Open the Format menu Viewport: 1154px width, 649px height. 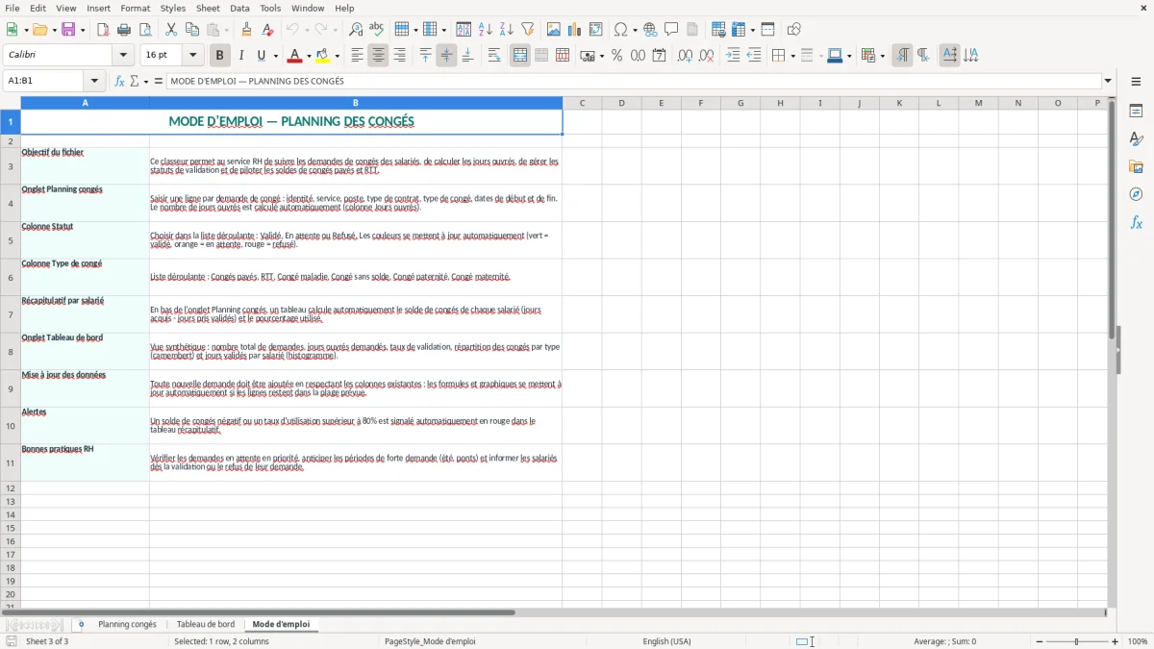[x=135, y=8]
